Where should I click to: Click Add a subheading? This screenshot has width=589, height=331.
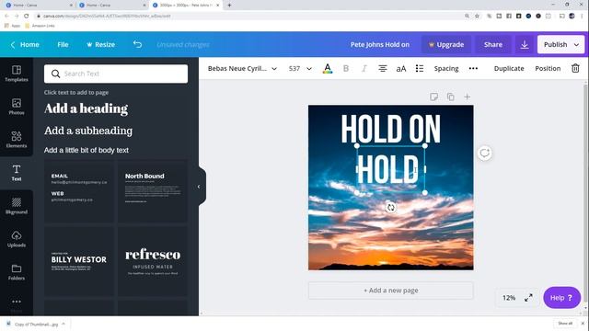pyautogui.click(x=88, y=131)
